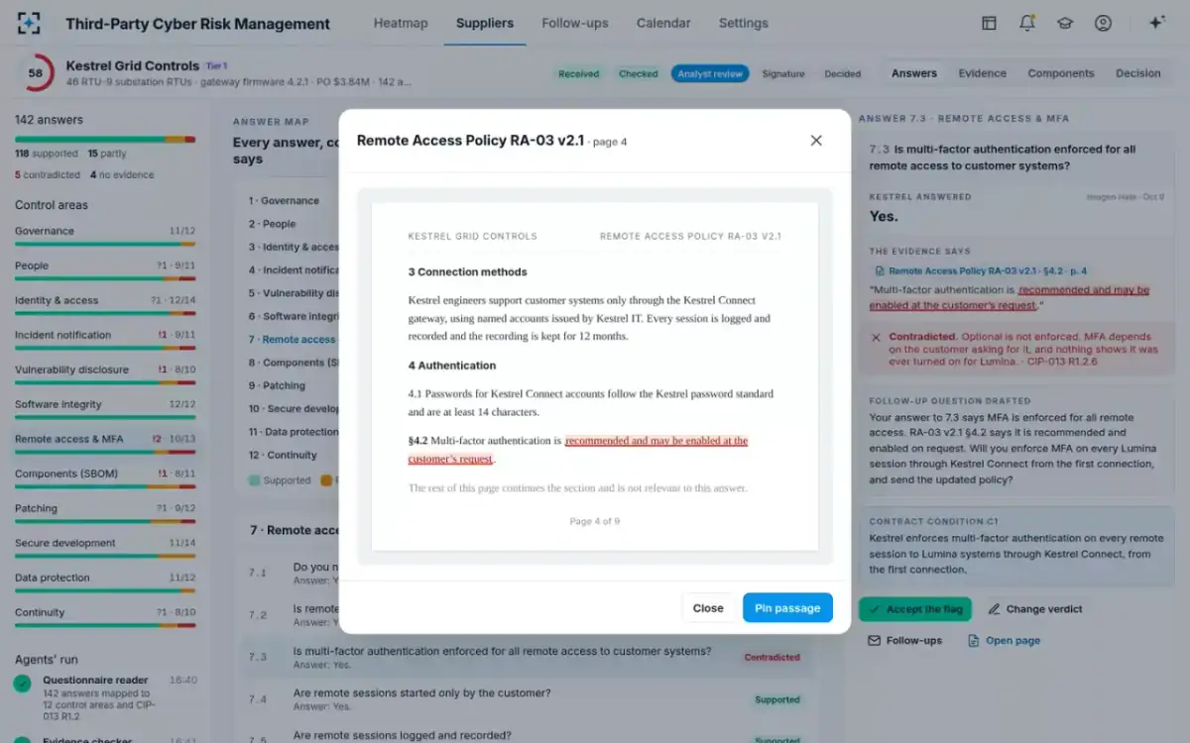1190x743 pixels.
Task: Select the Patching control area in sidebar
Action: pos(105,511)
